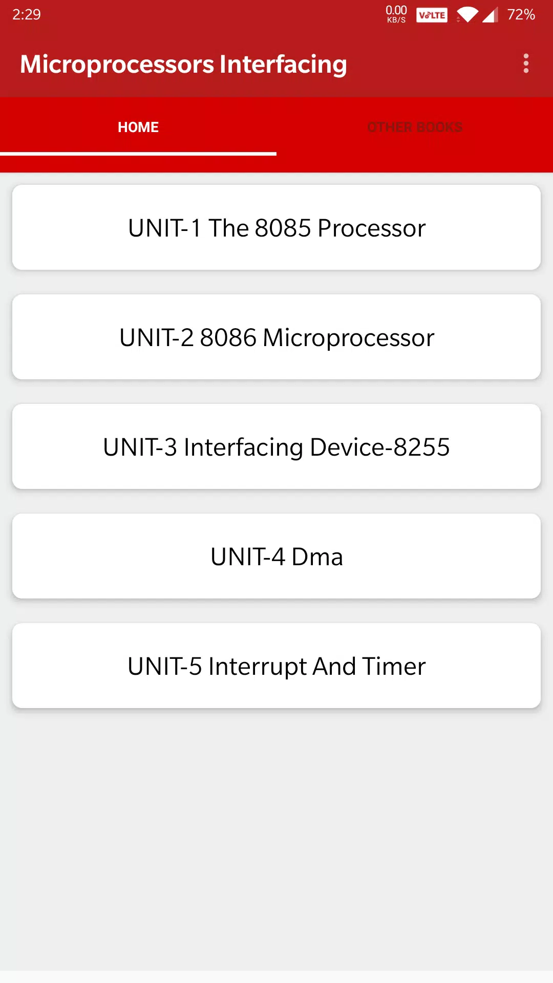The width and height of the screenshot is (553, 983).
Task: Tap the 2:29 clock in status bar
Action: tap(27, 14)
